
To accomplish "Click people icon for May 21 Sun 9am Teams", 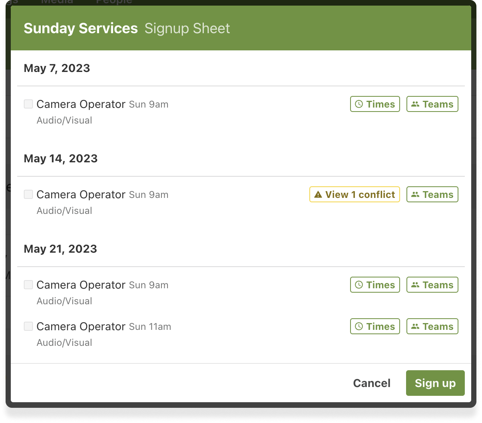I will (x=415, y=285).
